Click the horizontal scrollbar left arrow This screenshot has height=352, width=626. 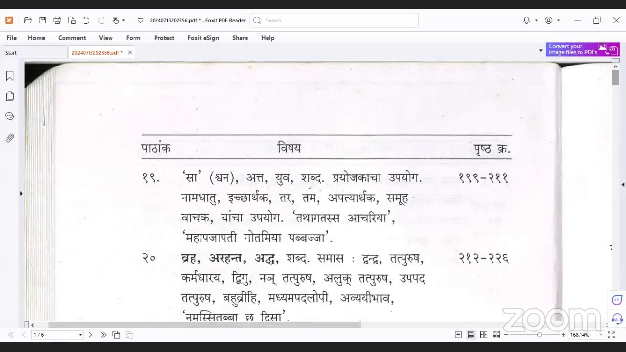(32, 325)
